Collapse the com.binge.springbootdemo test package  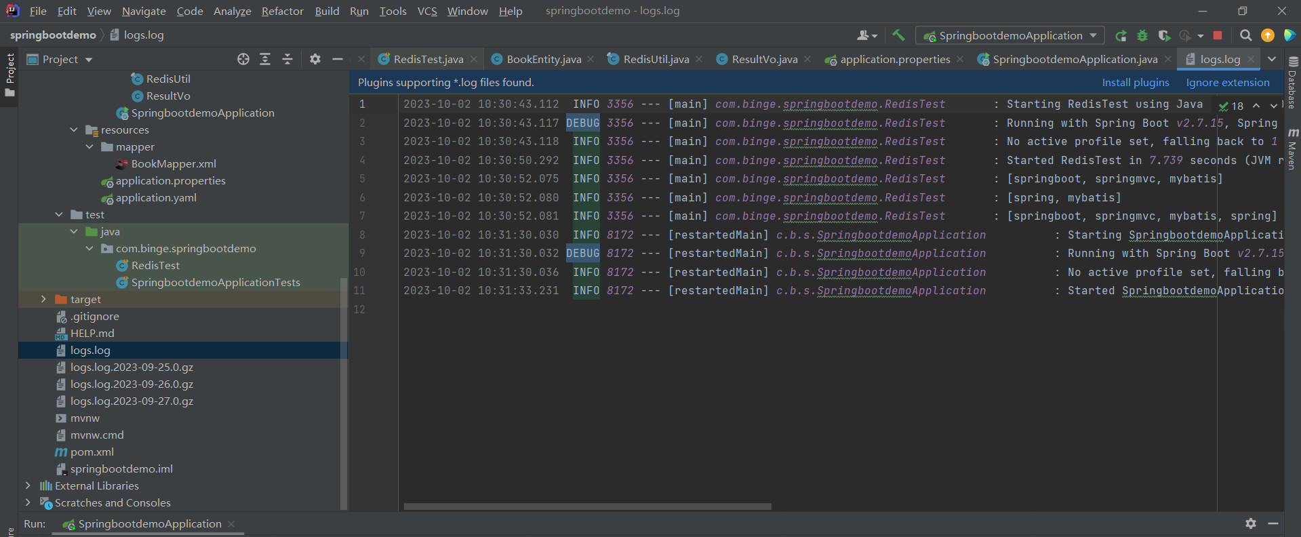click(89, 248)
